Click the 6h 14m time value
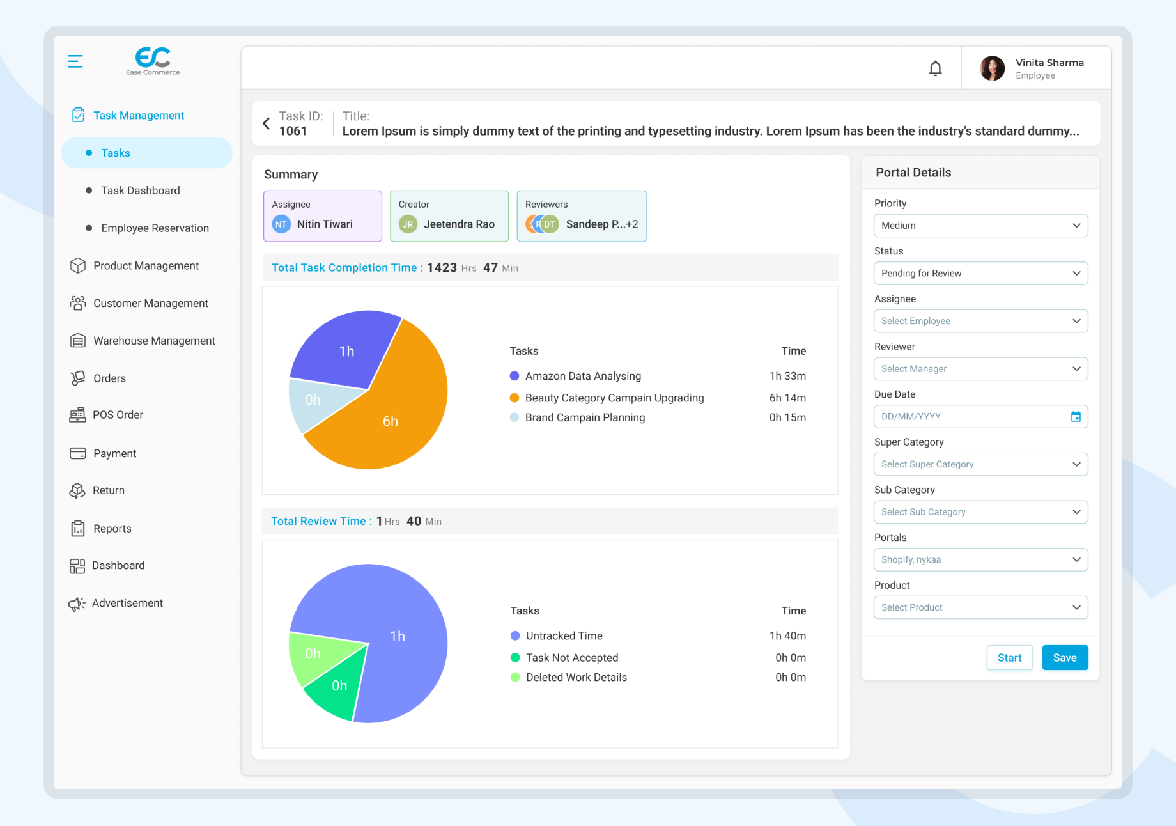Image resolution: width=1176 pixels, height=826 pixels. pyautogui.click(x=787, y=398)
